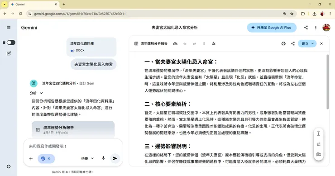Open the Chrome three-dot menu
Screen dimensions: 335x176
(x=330, y=14)
